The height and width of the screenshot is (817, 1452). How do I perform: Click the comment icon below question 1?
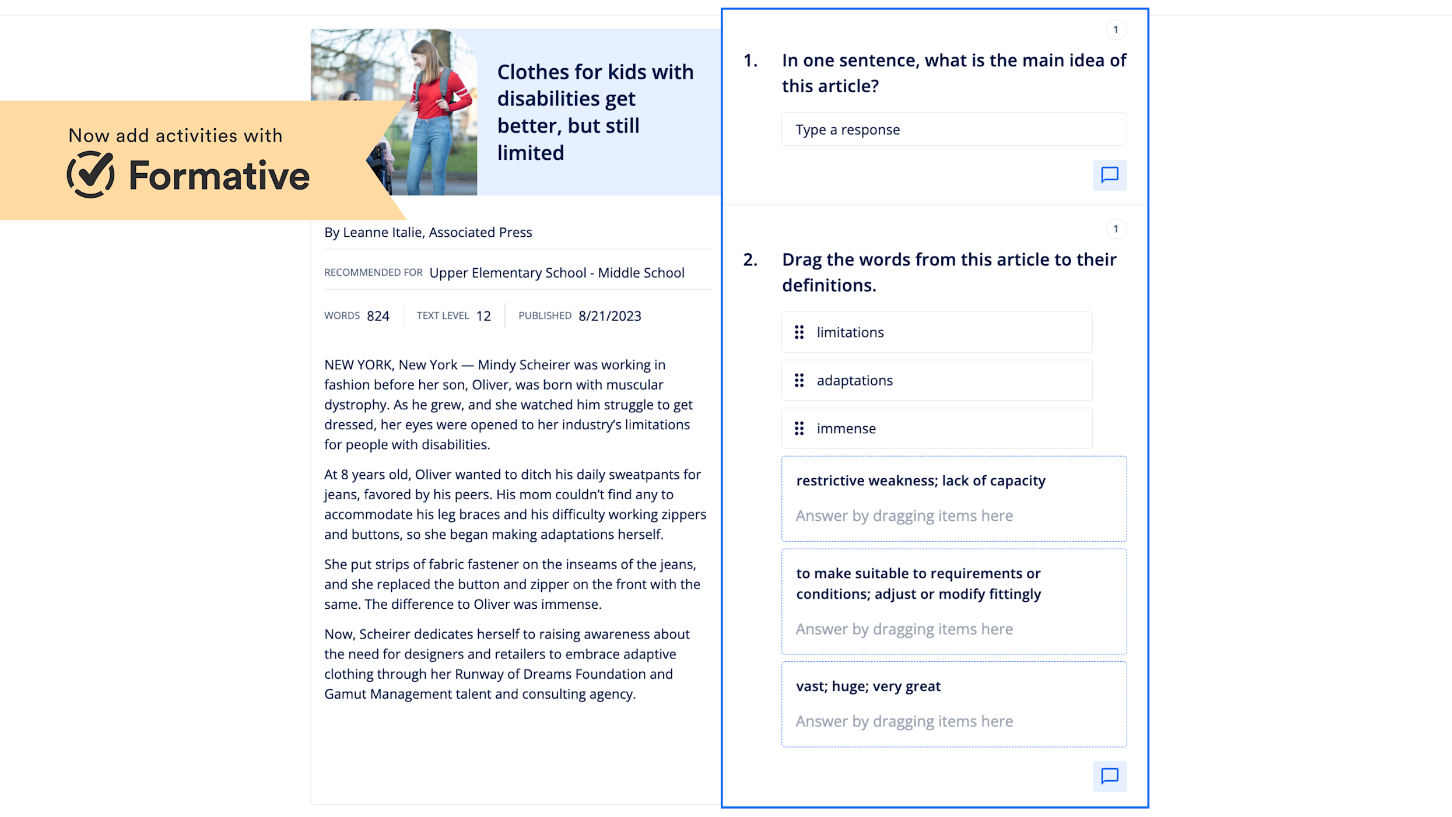[1110, 174]
